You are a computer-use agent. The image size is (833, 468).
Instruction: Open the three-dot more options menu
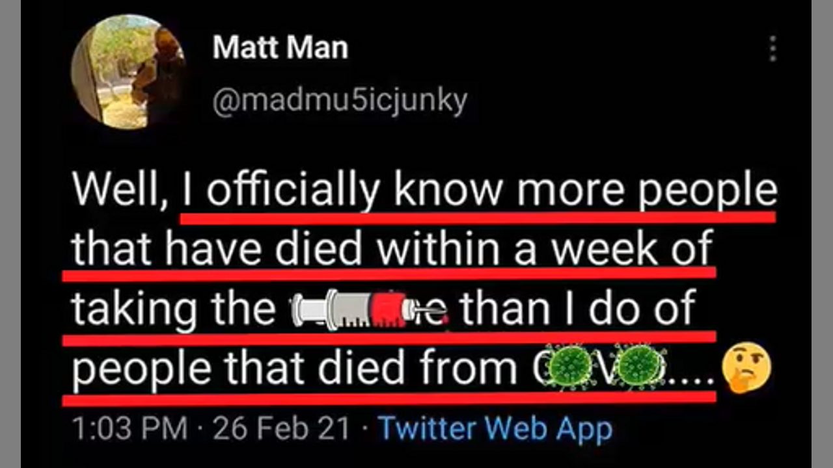pyautogui.click(x=772, y=49)
